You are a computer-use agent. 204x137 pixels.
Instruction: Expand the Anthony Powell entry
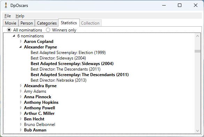pos(21,108)
